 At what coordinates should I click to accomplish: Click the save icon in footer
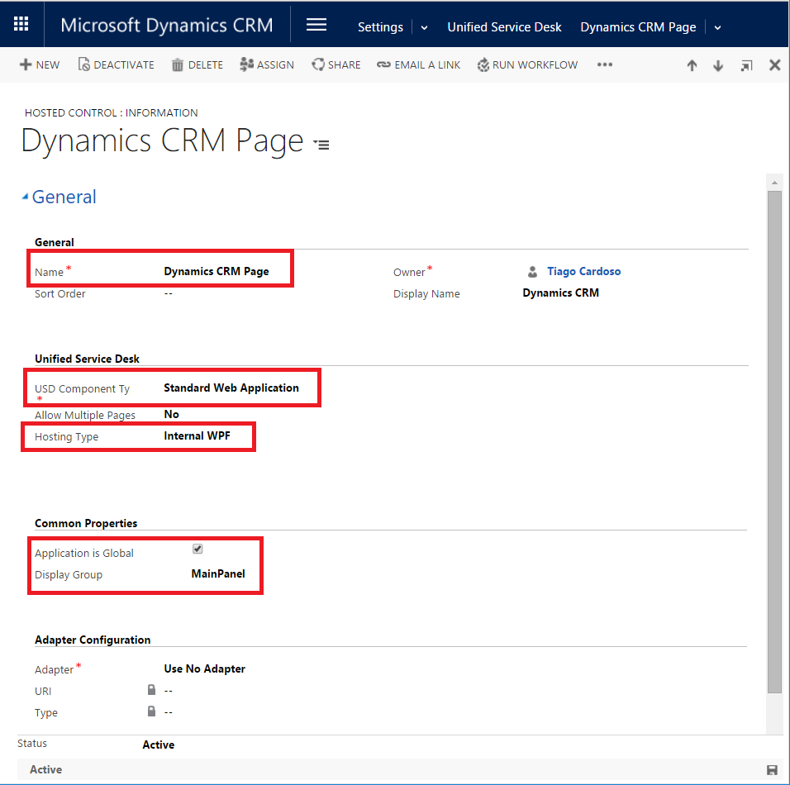pyautogui.click(x=772, y=770)
